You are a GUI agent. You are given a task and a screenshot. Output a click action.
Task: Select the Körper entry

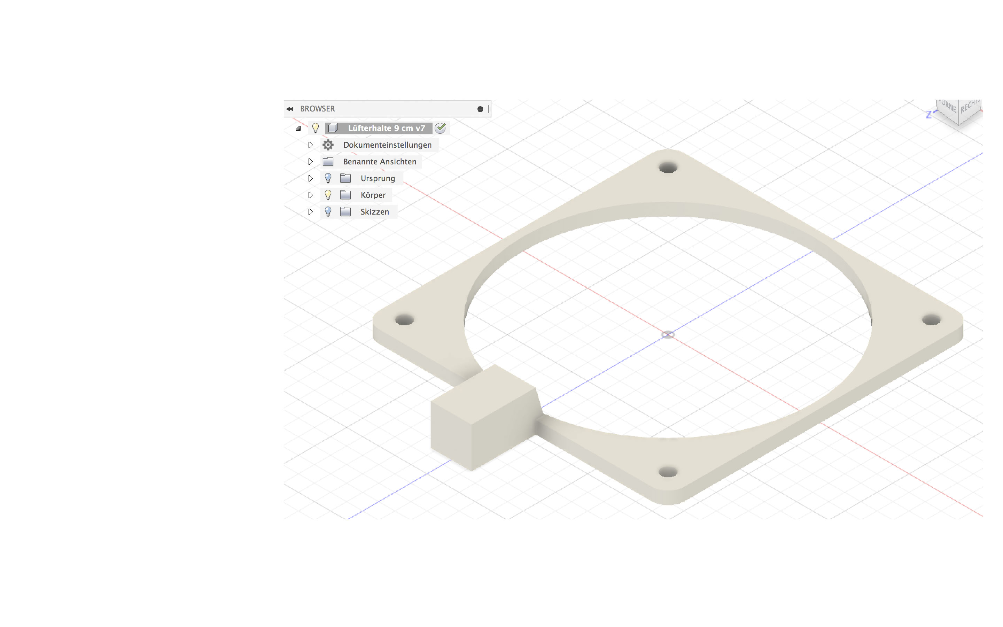[x=373, y=195]
